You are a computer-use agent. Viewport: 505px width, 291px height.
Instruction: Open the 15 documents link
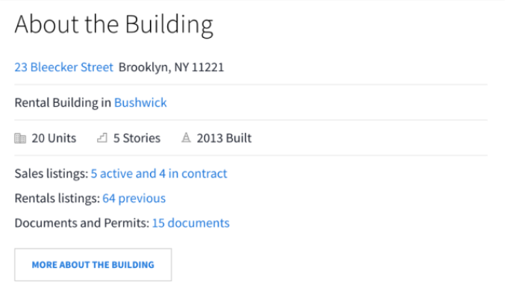click(191, 223)
